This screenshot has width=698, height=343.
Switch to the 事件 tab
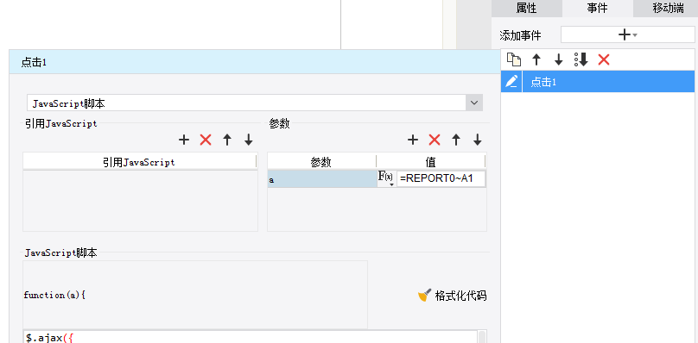point(598,9)
